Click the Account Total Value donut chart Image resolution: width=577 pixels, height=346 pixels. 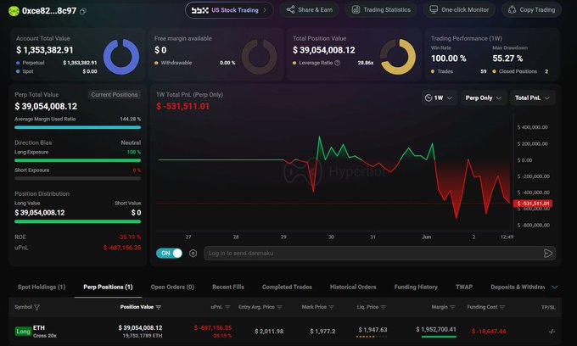[121, 57]
